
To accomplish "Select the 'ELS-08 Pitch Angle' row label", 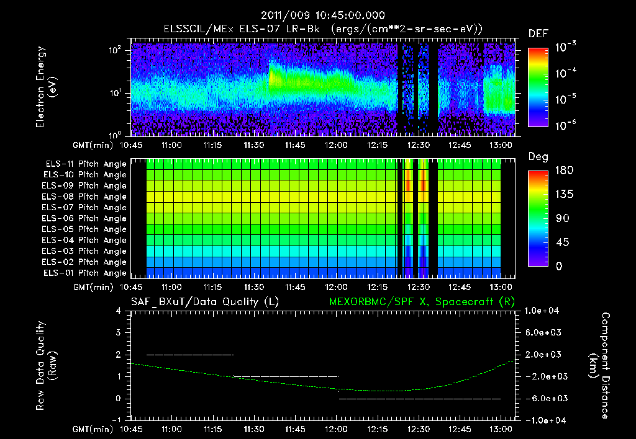I will (84, 197).
